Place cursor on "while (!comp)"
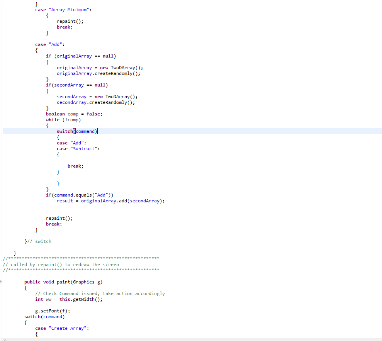The image size is (382, 341). point(63,120)
